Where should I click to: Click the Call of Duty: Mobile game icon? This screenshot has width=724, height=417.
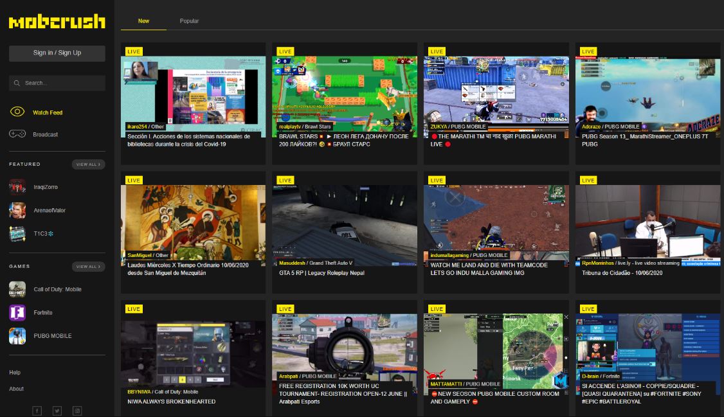17,289
